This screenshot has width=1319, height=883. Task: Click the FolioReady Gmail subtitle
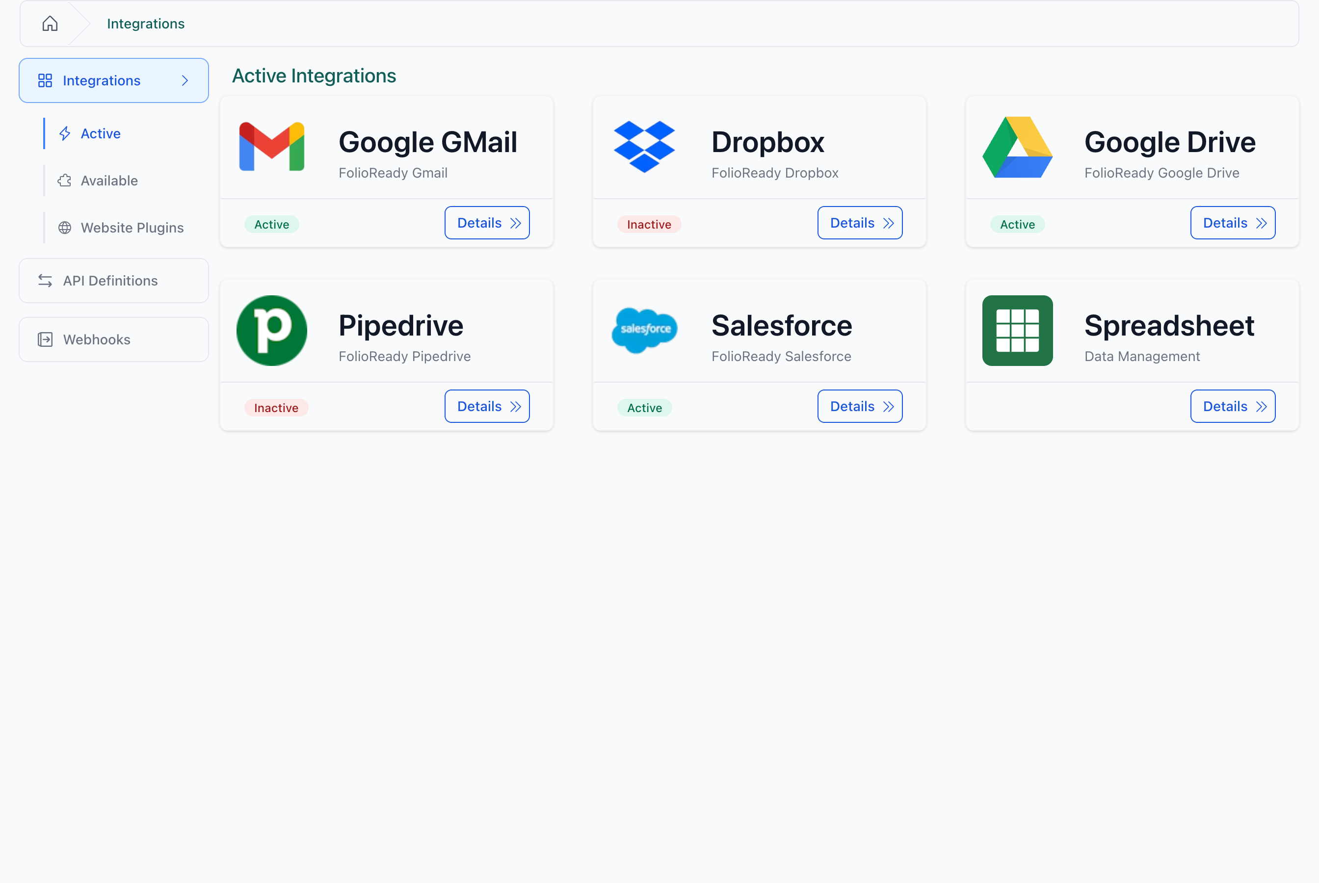(x=393, y=173)
